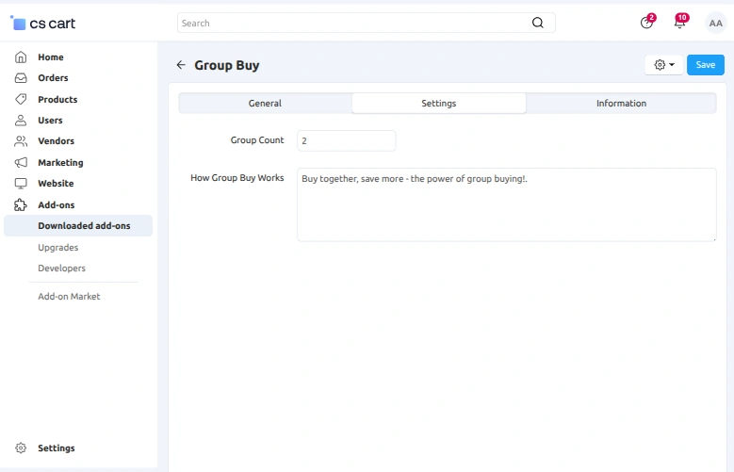
Task: Open the Developers submenu link
Action: [62, 269]
